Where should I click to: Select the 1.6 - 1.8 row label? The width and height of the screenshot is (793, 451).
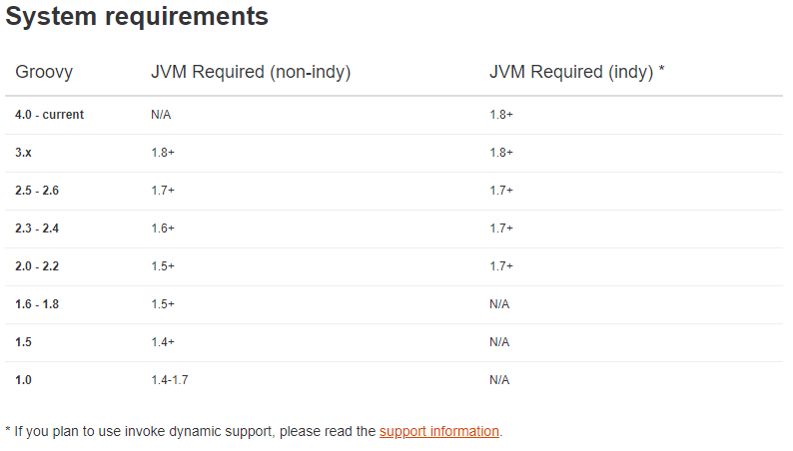point(37,304)
